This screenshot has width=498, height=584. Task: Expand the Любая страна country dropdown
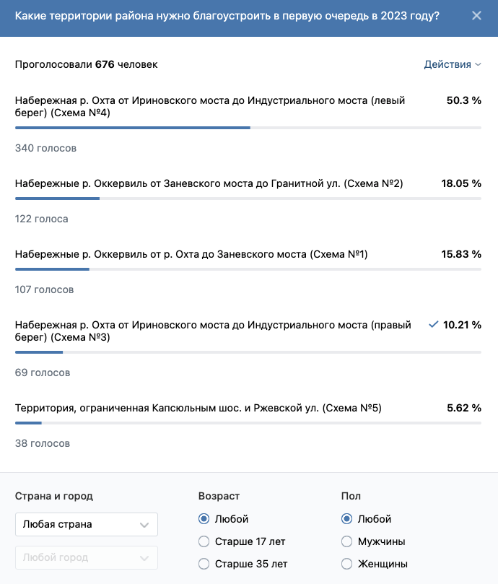pyautogui.click(x=87, y=524)
